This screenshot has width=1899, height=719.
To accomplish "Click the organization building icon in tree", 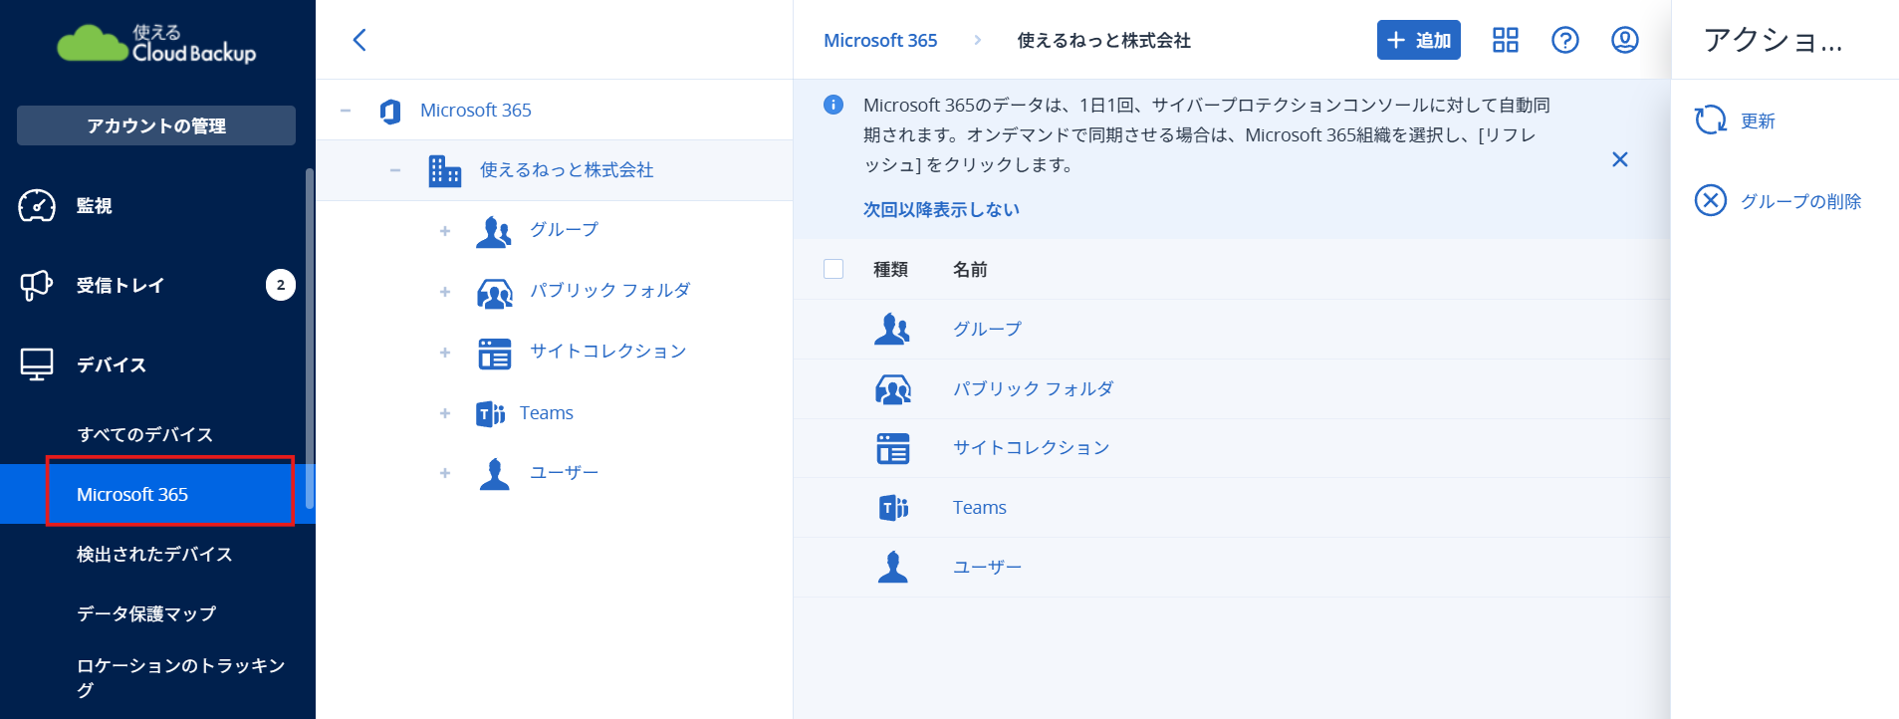I will pyautogui.click(x=444, y=170).
